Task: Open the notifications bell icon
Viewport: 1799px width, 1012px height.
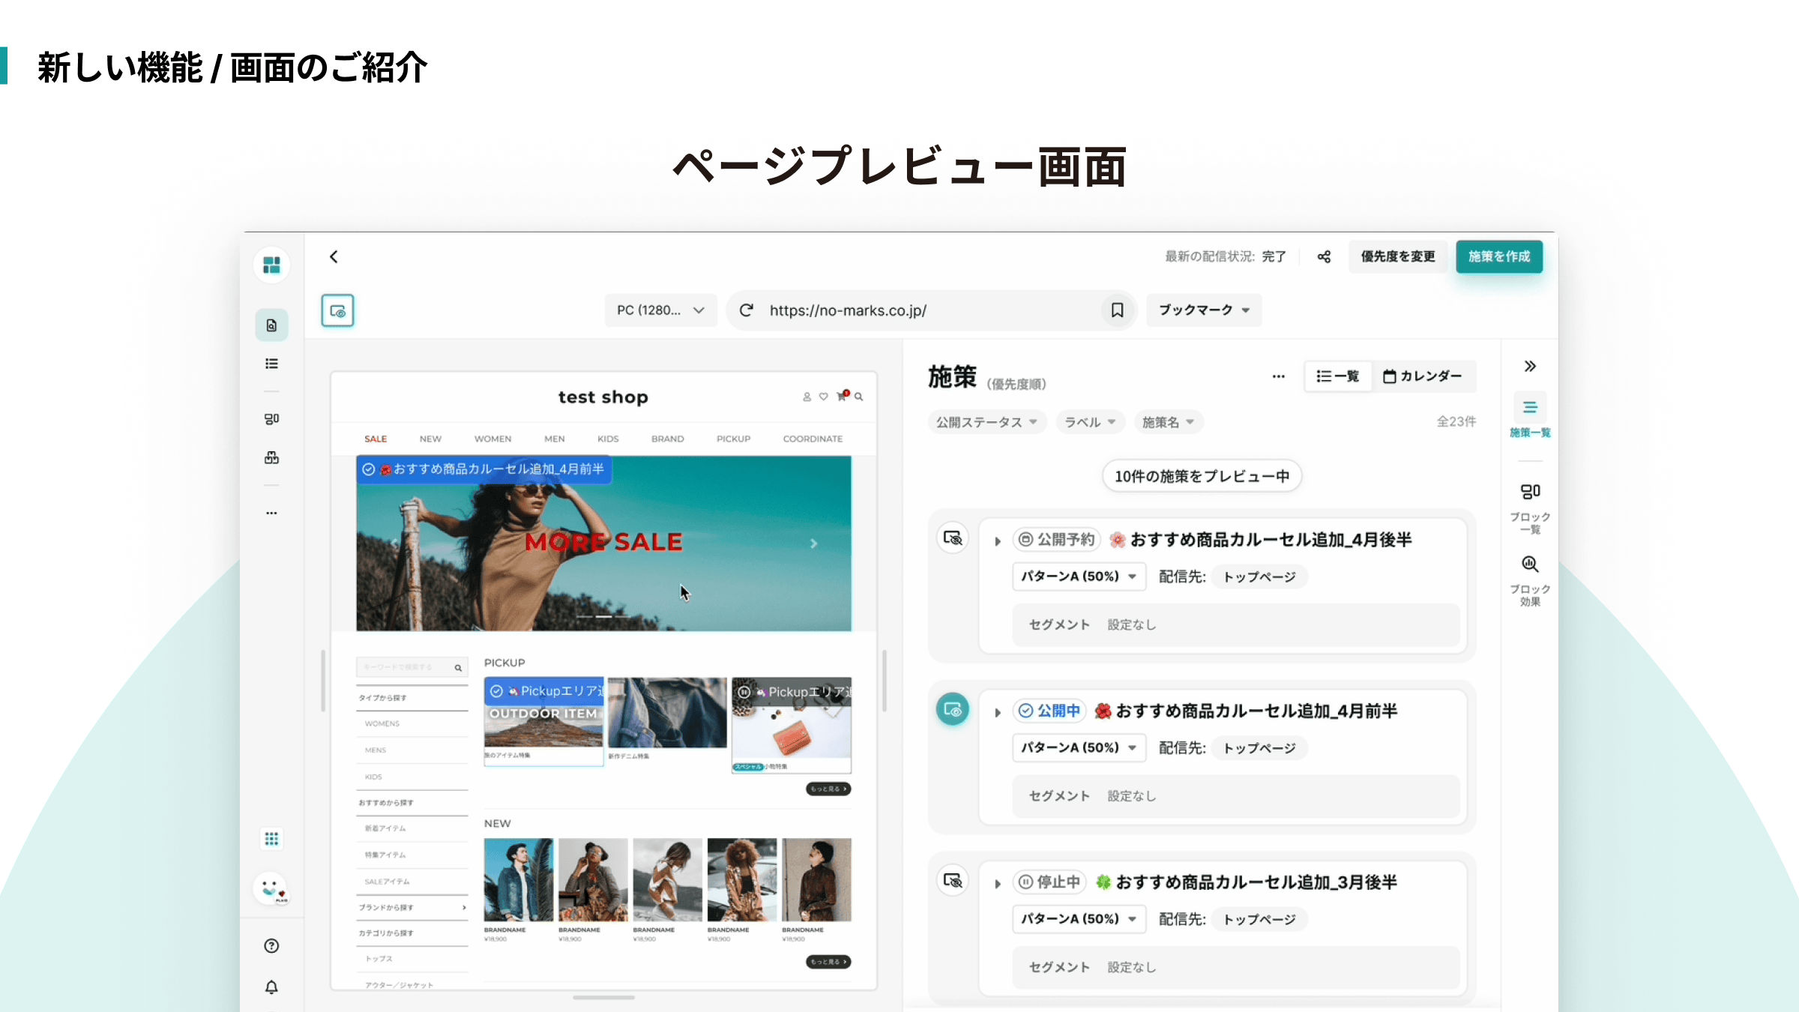Action: pos(271,987)
